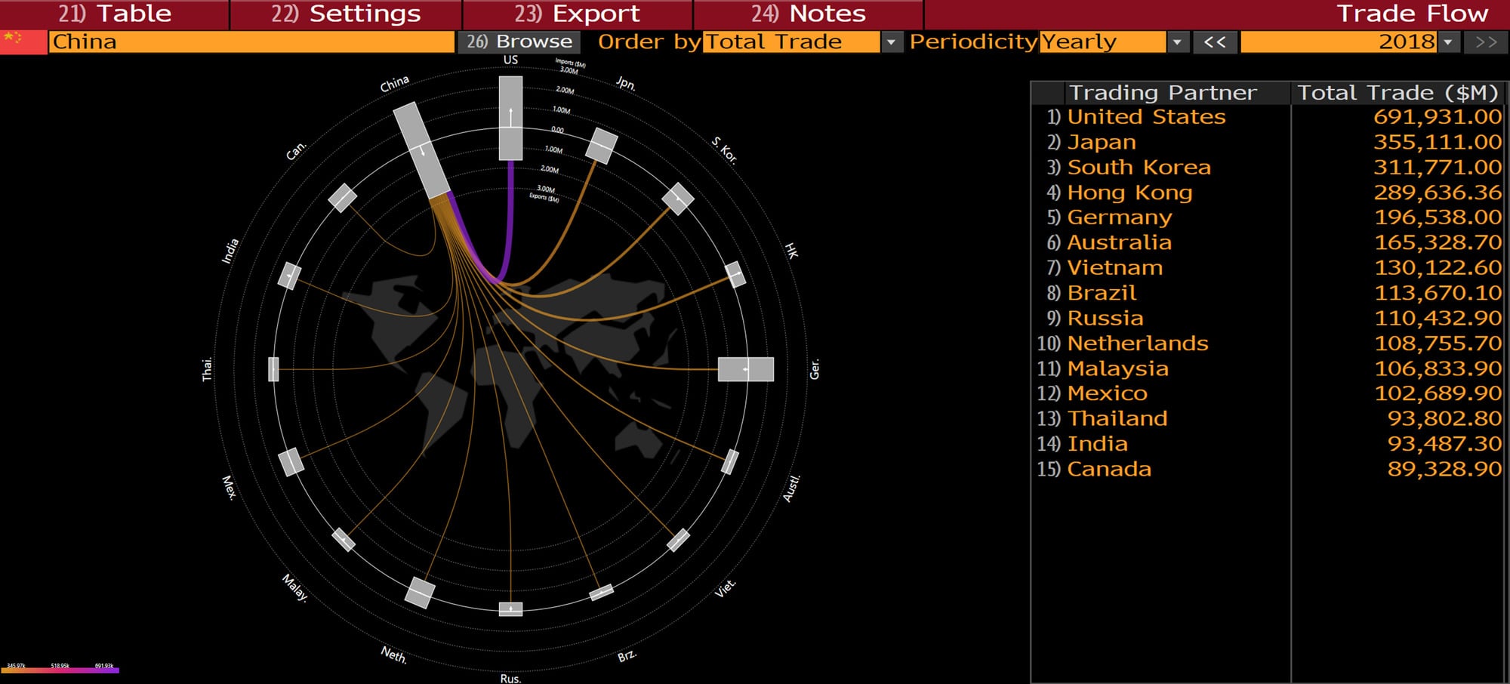
Task: Select Canada in partner table
Action: click(1109, 469)
